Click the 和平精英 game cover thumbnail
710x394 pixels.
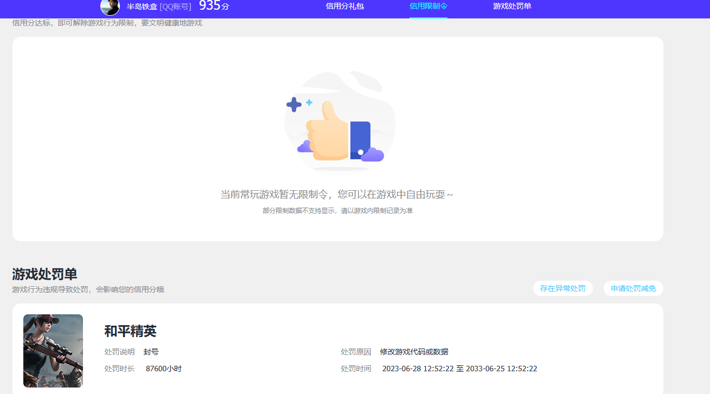[53, 351]
